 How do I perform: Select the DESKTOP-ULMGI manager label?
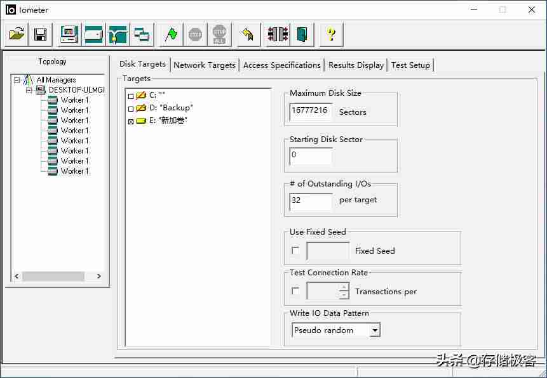coord(76,90)
